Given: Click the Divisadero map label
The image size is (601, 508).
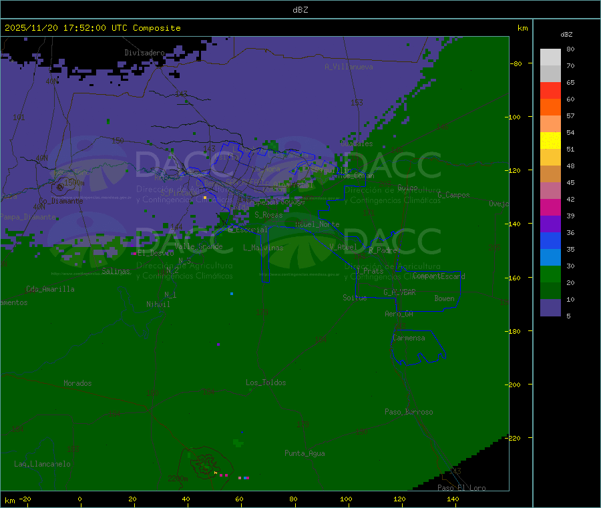Looking at the screenshot, I should click(x=144, y=53).
